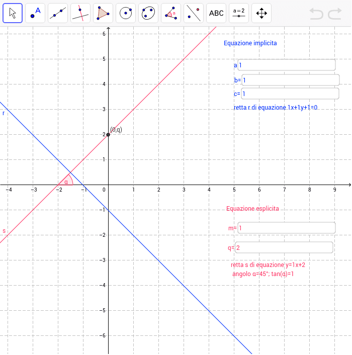Click the pink line label s
This screenshot has width=352, height=355.
(4, 231)
